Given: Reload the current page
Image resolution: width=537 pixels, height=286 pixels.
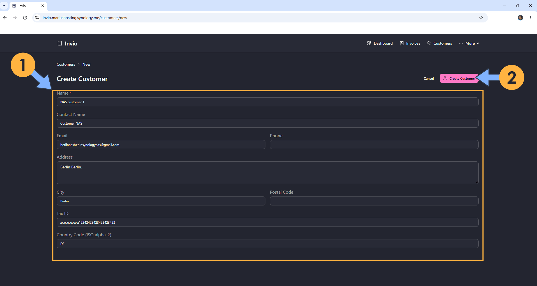Looking at the screenshot, I should coord(25,18).
